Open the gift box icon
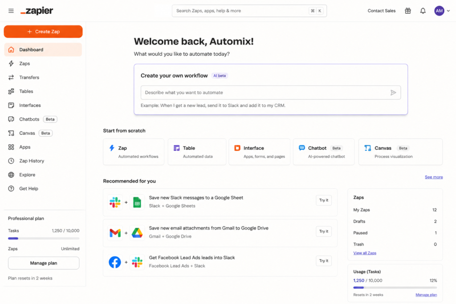The height and width of the screenshot is (304, 456). point(408,11)
